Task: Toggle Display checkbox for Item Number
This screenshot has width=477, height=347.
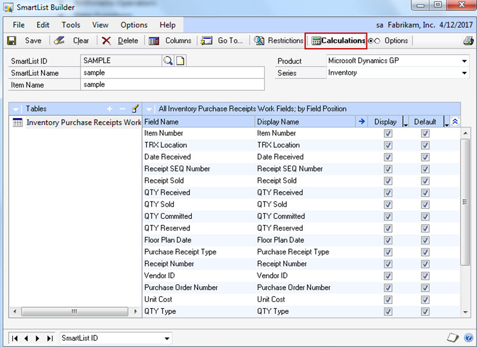Action: 388,133
